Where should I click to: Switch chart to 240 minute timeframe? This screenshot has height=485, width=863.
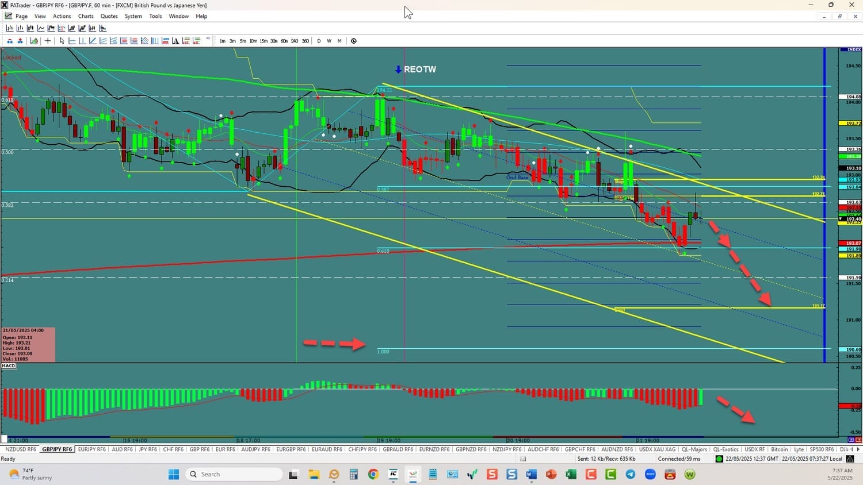pos(295,41)
